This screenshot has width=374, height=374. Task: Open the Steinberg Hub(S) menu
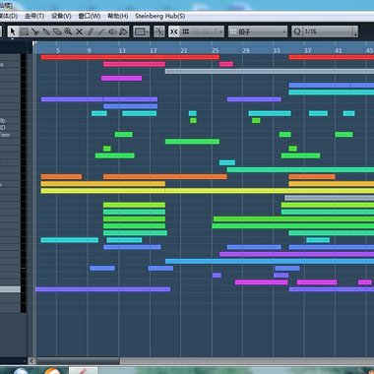click(x=160, y=16)
